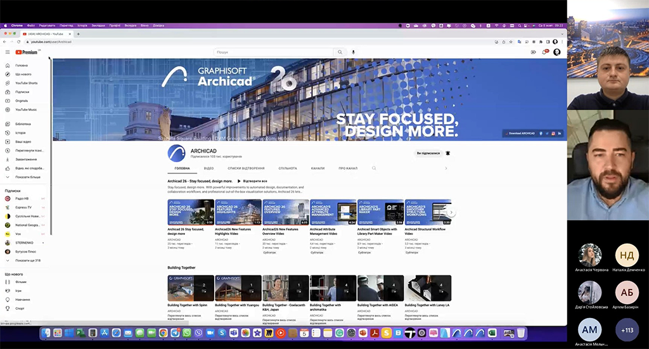
Task: Switch to the КАНАЛИ tab
Action: click(318, 168)
